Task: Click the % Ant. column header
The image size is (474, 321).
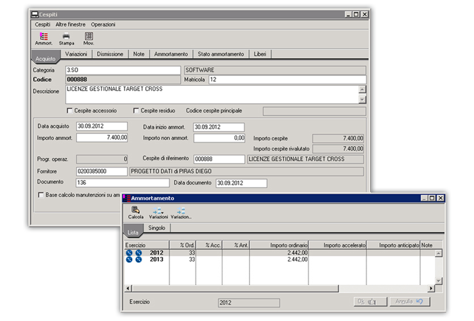Action: click(236, 245)
